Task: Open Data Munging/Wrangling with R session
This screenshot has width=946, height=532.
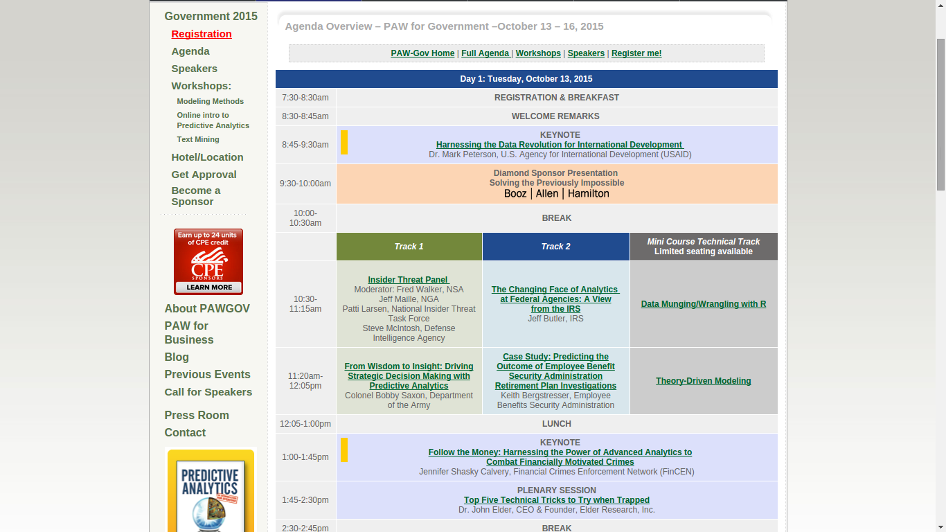Action: point(703,304)
